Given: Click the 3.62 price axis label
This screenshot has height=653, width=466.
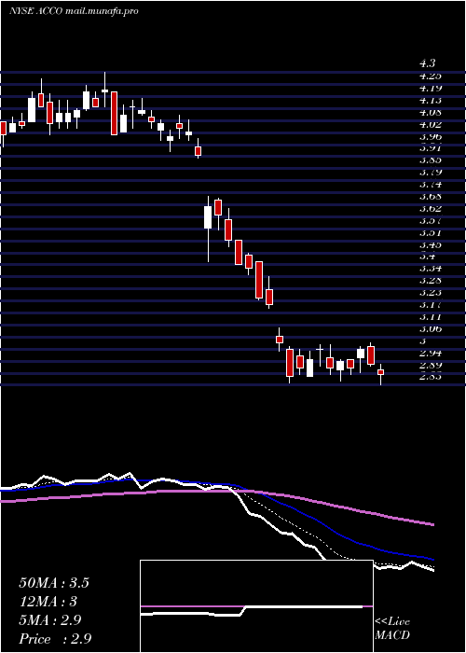Looking at the screenshot, I should (x=431, y=209).
